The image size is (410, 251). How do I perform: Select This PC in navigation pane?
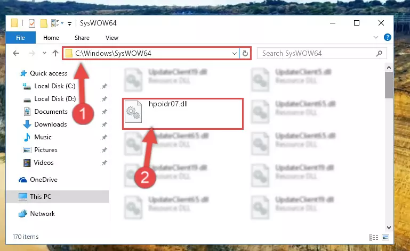(x=41, y=196)
